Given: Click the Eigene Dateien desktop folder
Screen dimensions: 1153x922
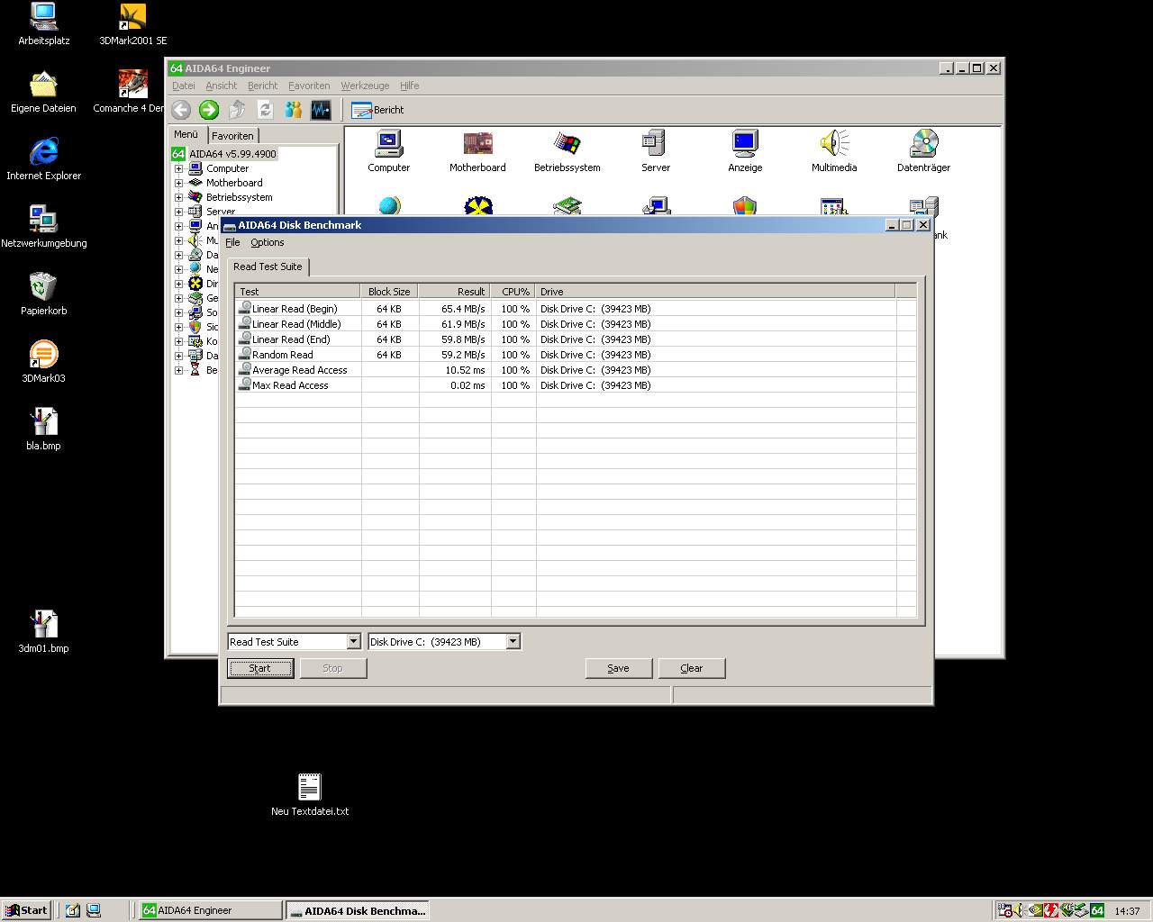Looking at the screenshot, I should [x=43, y=92].
